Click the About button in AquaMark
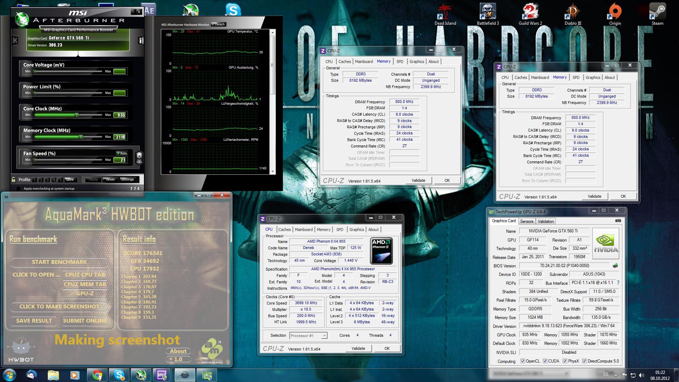 tap(178, 351)
